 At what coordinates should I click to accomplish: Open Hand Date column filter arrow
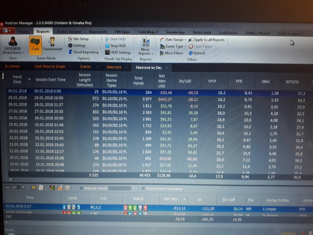click(x=30, y=79)
